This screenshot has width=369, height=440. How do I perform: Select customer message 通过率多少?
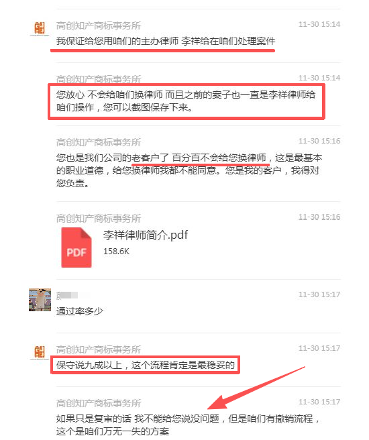tap(80, 311)
